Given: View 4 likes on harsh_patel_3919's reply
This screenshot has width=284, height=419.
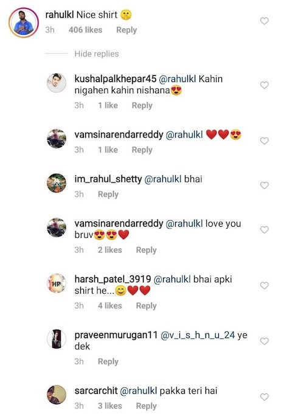Looking at the screenshot, I should pos(110,306).
